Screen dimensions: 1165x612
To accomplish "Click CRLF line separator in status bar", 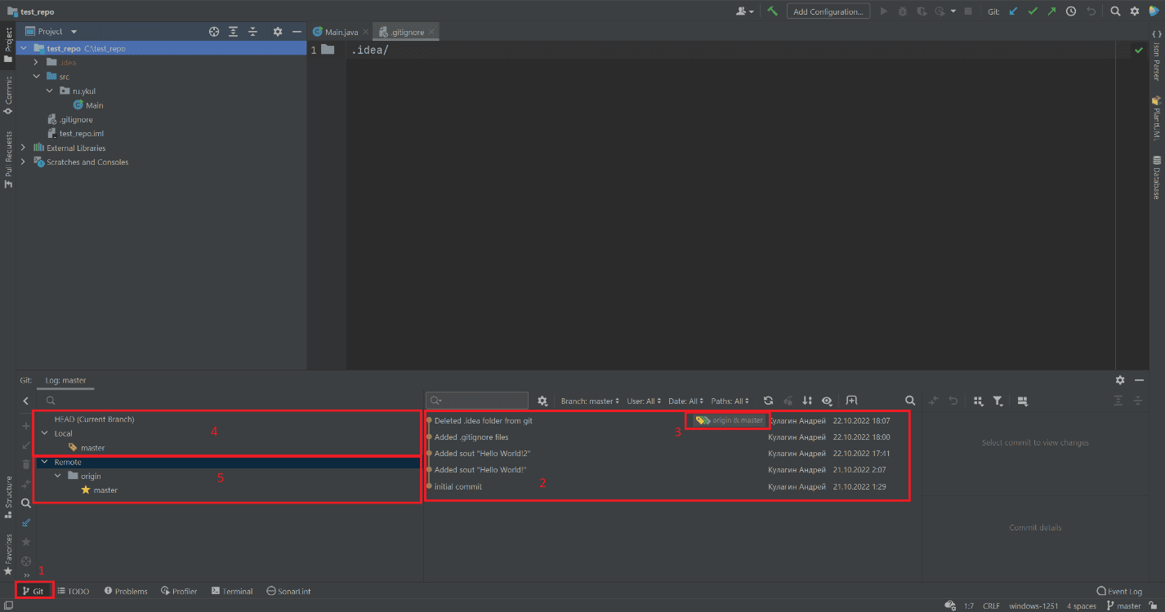I will tap(991, 605).
